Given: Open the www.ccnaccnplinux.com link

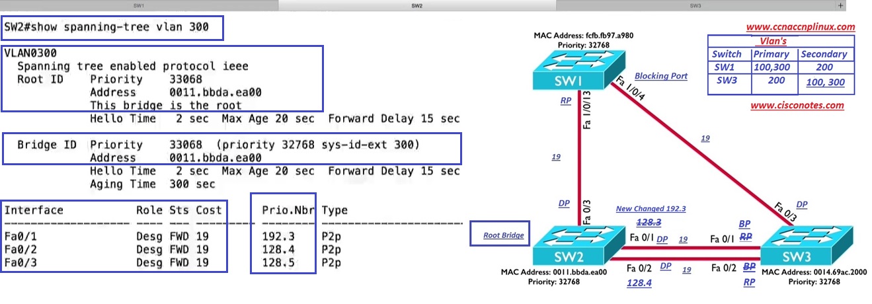Looking at the screenshot, I should pos(801,28).
